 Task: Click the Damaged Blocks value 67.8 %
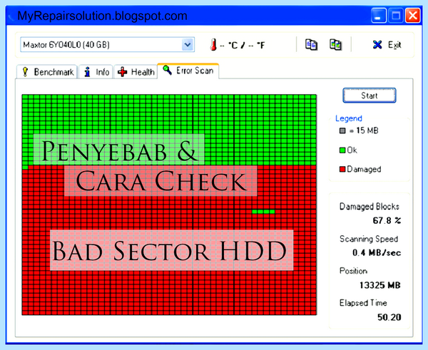tap(387, 220)
